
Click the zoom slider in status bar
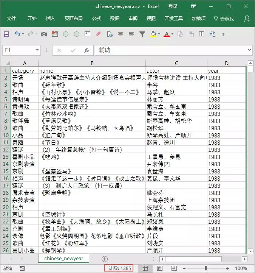206,268
